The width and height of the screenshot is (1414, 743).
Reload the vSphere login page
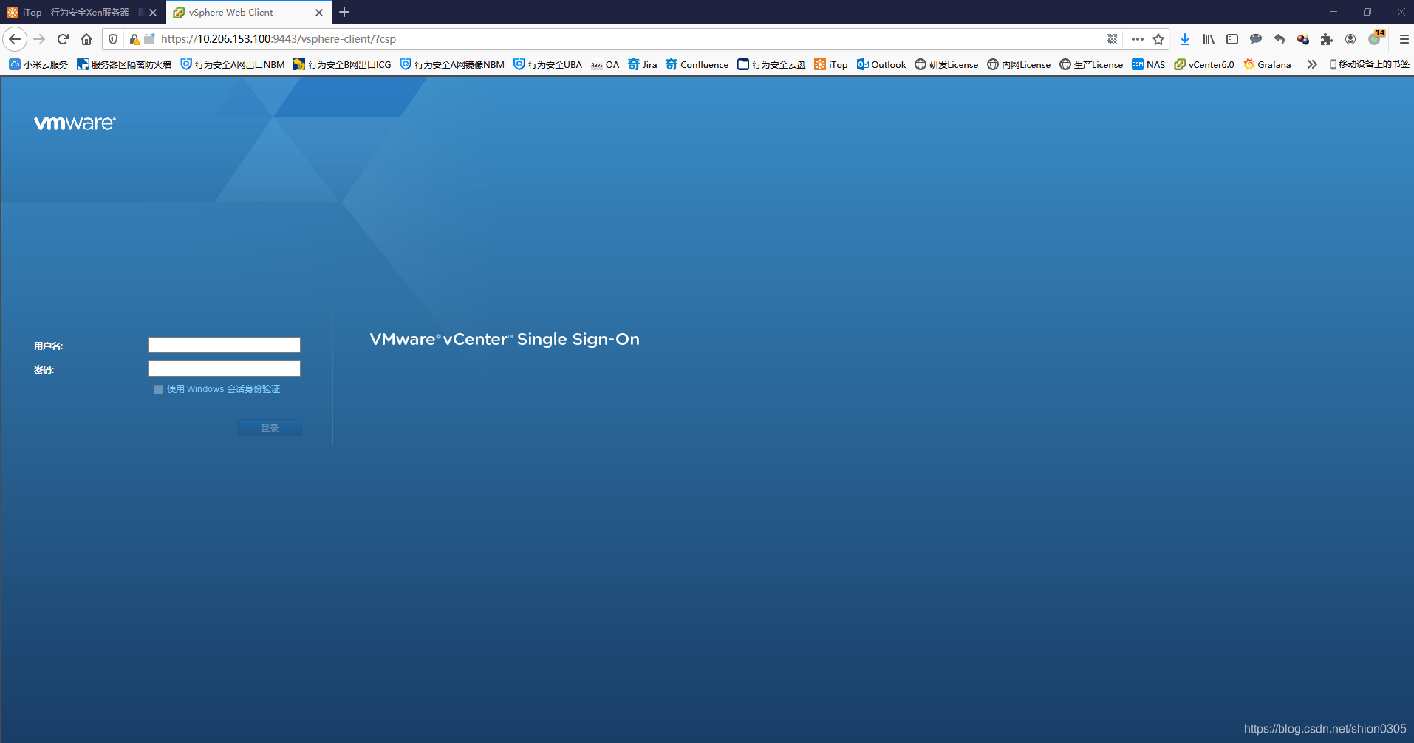tap(63, 39)
